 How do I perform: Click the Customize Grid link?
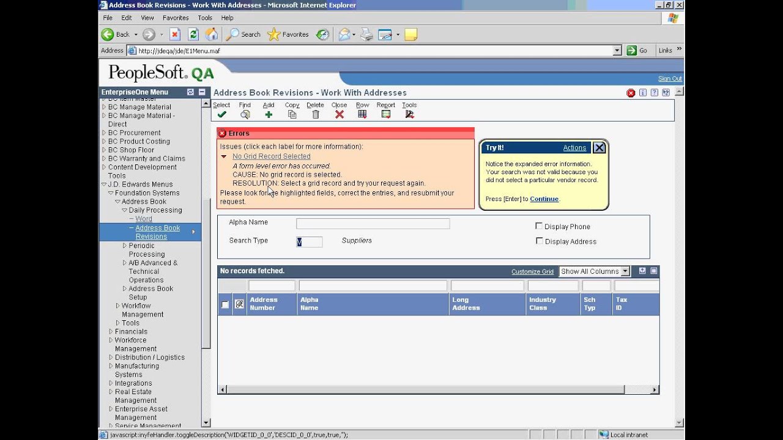click(532, 272)
